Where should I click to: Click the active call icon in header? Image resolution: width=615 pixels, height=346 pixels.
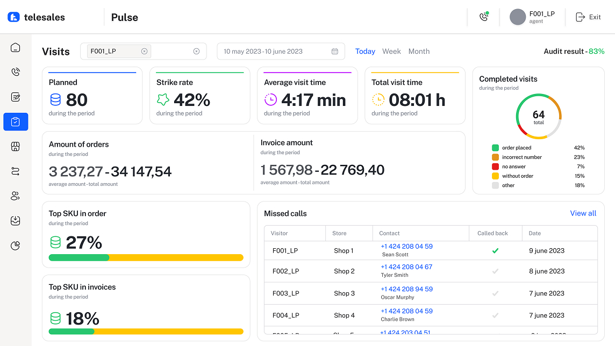[484, 17]
